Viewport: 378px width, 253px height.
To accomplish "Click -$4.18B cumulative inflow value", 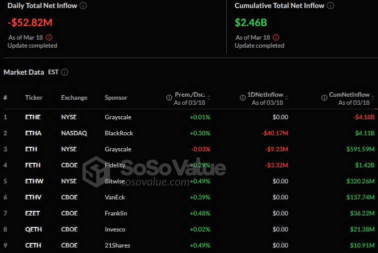I will (364, 117).
